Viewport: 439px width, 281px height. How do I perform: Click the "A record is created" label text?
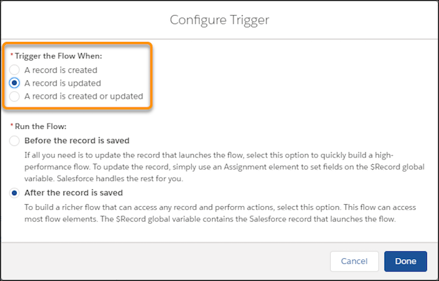pos(61,70)
